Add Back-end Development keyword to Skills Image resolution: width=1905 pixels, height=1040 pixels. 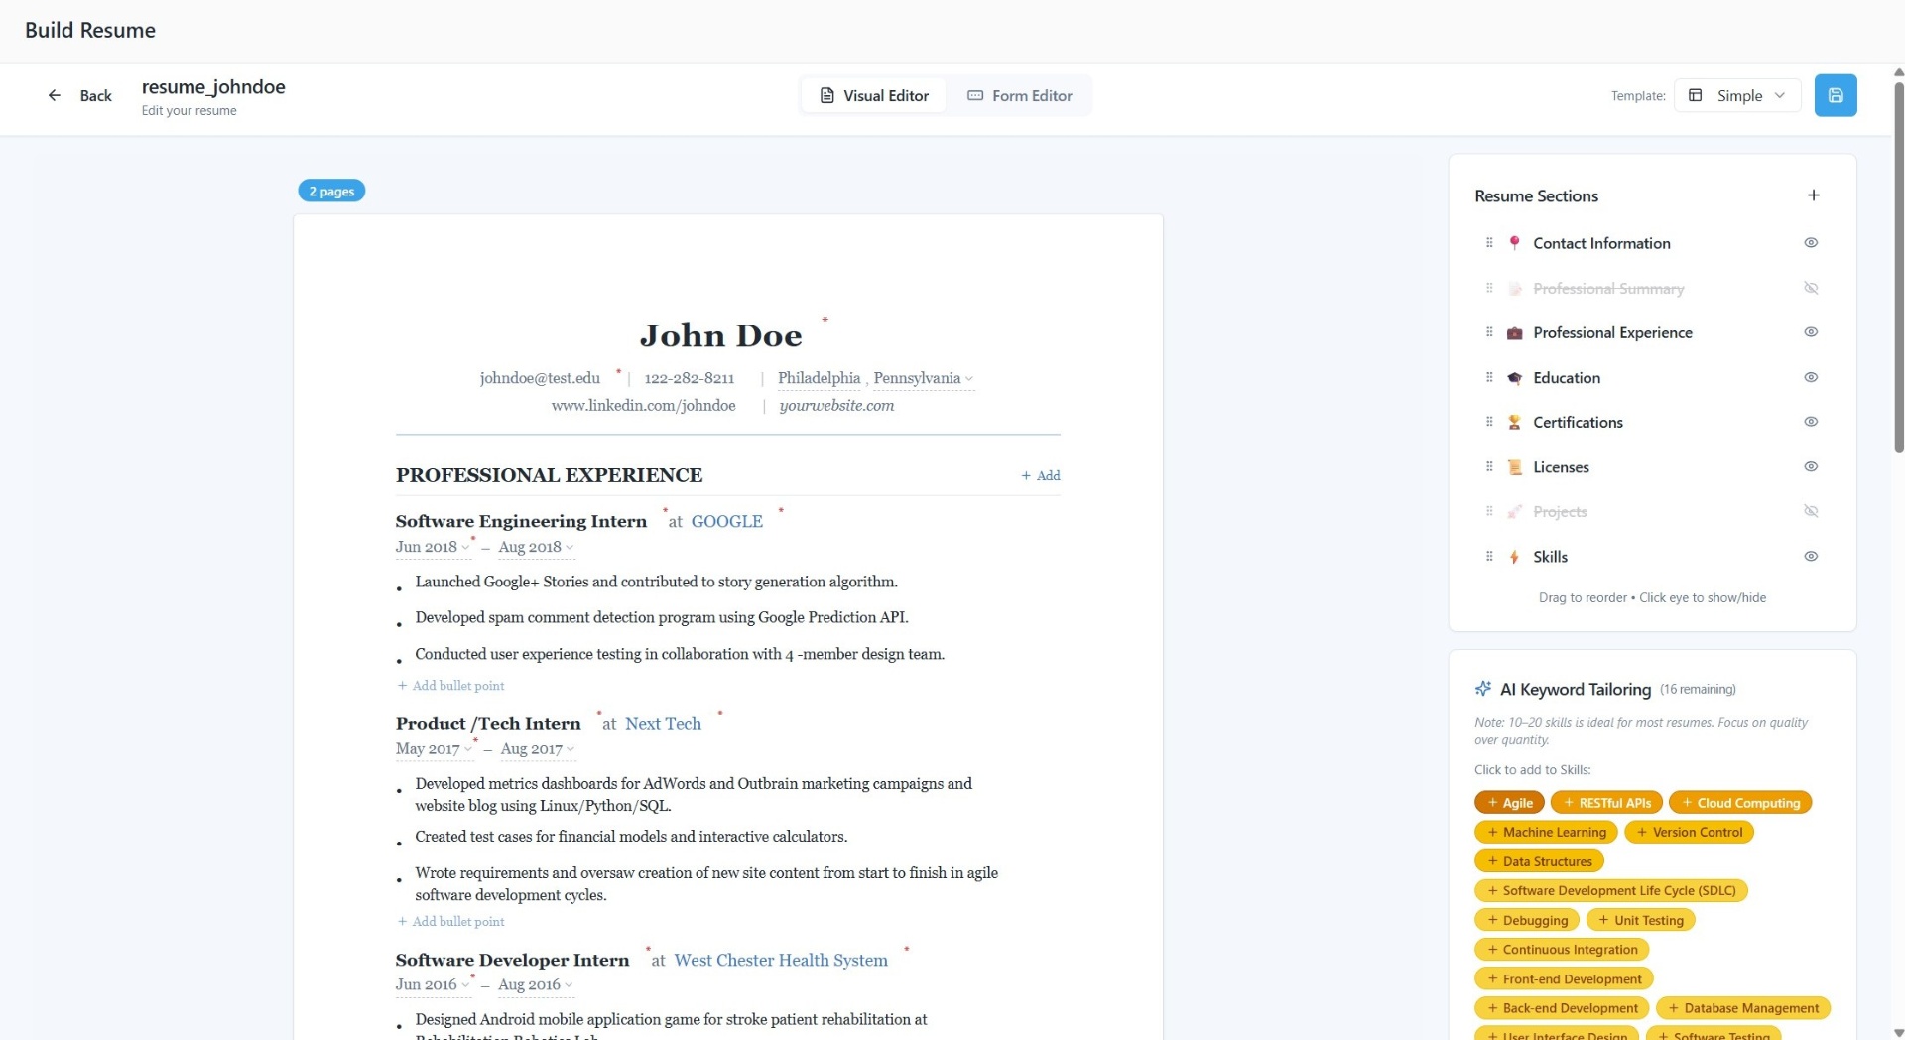tap(1562, 1008)
